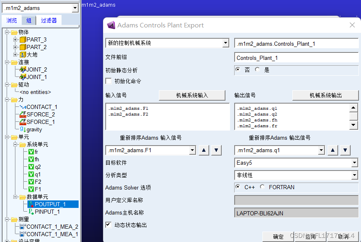Cancel the dialog with 取消
Viewport: 361px width, 242px height.
(343, 237)
